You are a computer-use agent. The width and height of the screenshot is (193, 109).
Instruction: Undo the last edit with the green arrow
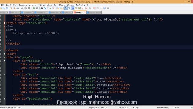pyautogui.click(x=33, y=8)
